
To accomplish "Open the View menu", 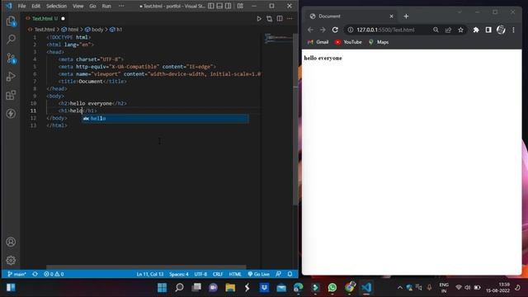I will [x=78, y=6].
